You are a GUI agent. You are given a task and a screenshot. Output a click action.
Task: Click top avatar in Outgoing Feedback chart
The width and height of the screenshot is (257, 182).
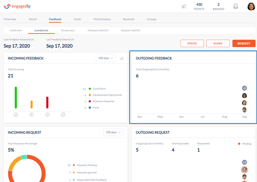[x=244, y=96]
